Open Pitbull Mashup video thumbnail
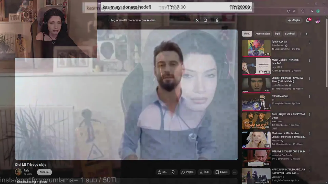 pos(256,103)
